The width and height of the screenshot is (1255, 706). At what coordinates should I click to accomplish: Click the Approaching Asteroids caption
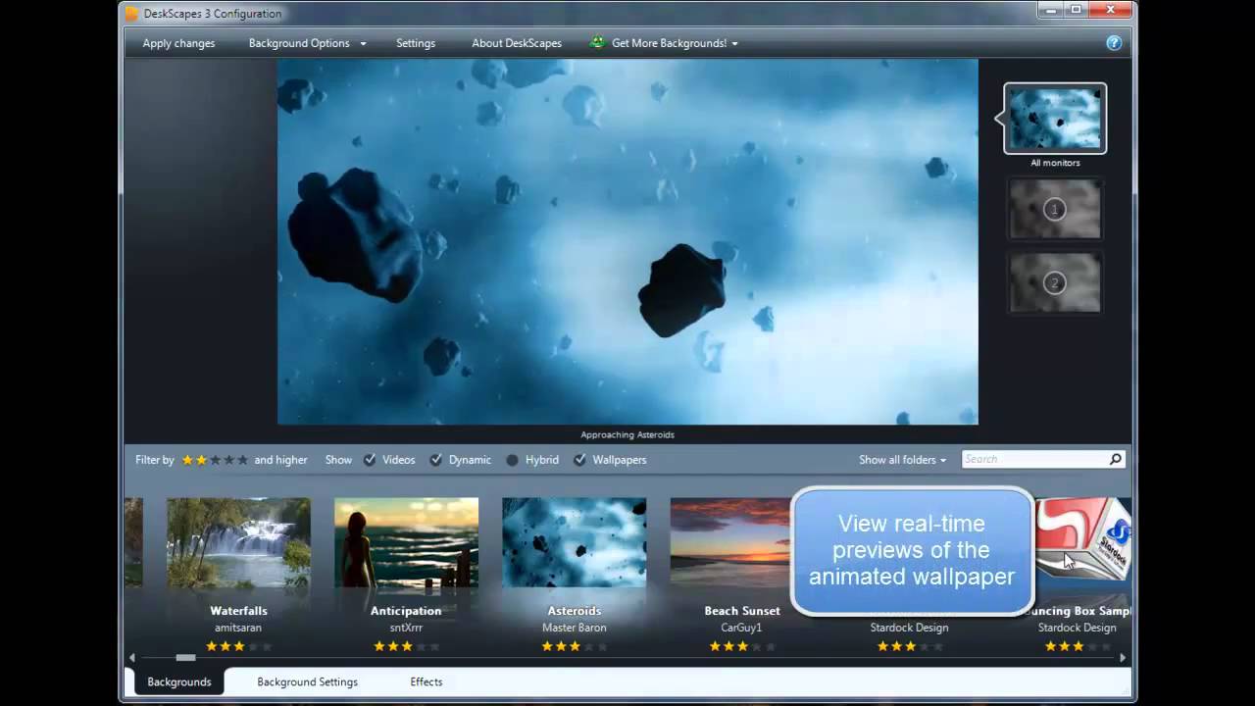pyautogui.click(x=627, y=434)
